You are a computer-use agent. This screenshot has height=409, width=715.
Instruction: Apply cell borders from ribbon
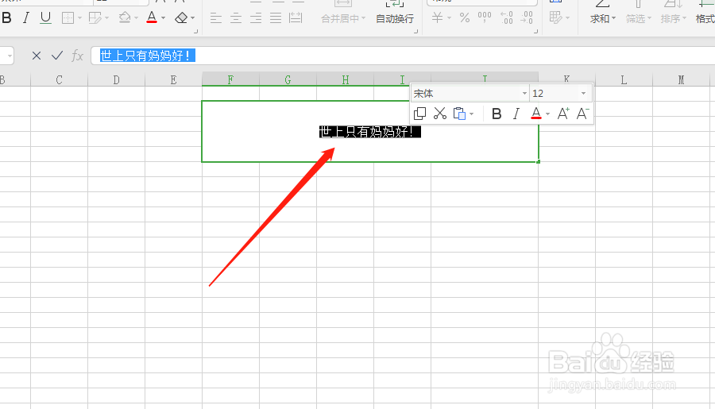tap(68, 18)
